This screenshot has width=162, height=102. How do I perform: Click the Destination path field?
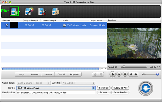(56, 93)
